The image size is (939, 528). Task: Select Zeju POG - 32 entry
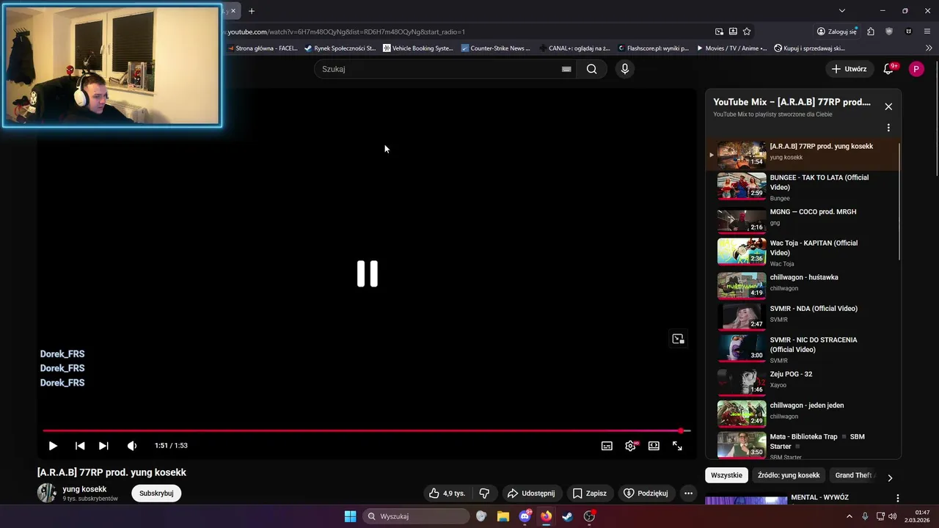tap(803, 381)
